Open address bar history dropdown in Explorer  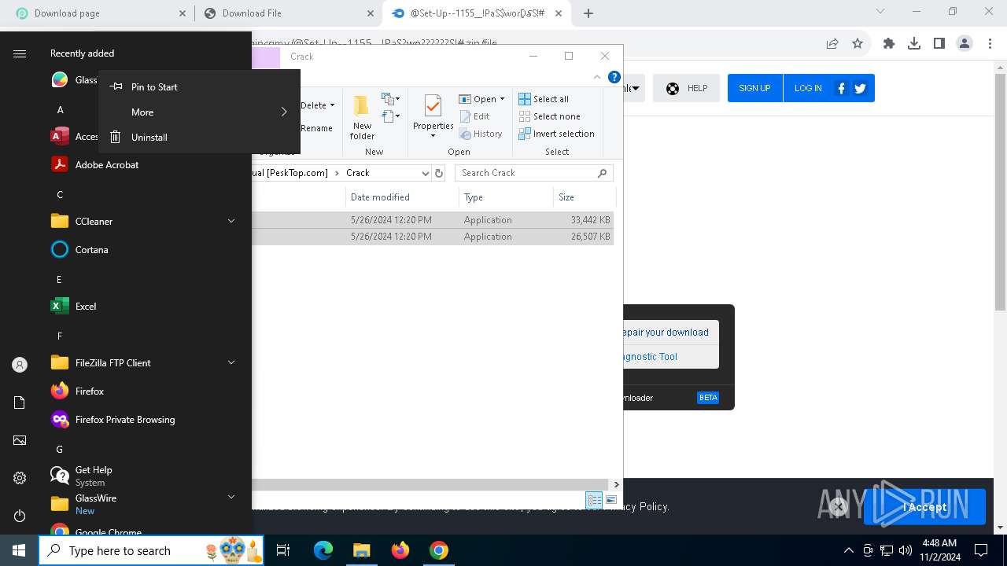click(426, 173)
